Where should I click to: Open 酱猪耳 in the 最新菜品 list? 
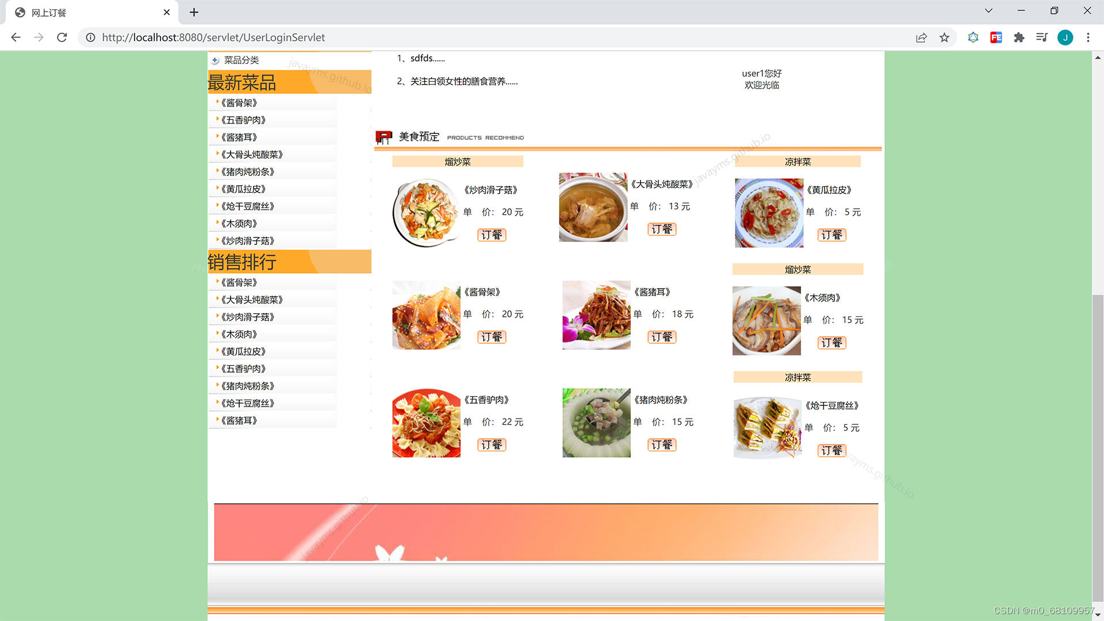239,137
